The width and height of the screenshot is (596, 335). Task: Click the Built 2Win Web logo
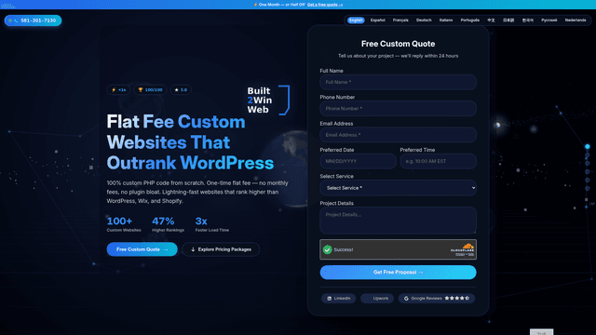[x=268, y=100]
